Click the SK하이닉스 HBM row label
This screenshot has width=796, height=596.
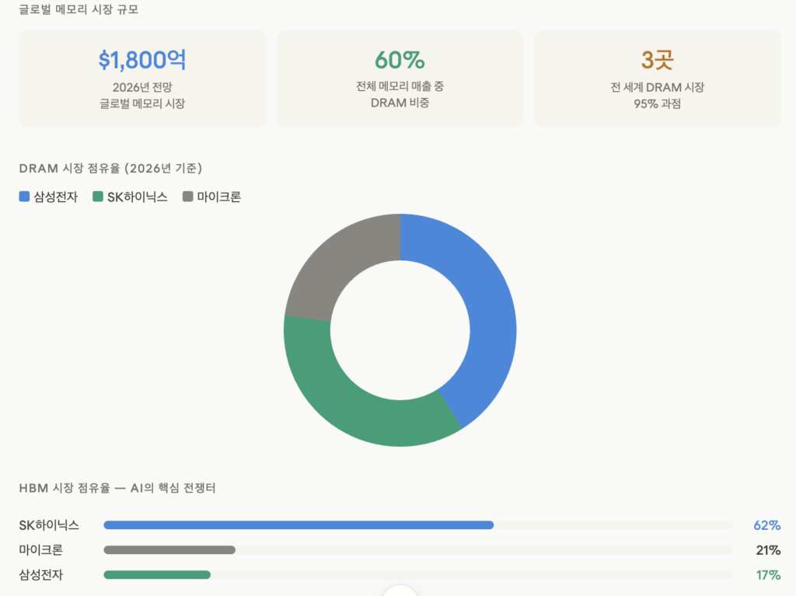pyautogui.click(x=49, y=525)
